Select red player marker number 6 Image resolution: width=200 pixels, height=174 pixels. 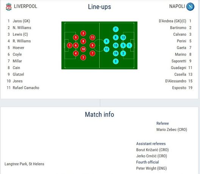click(x=76, y=45)
